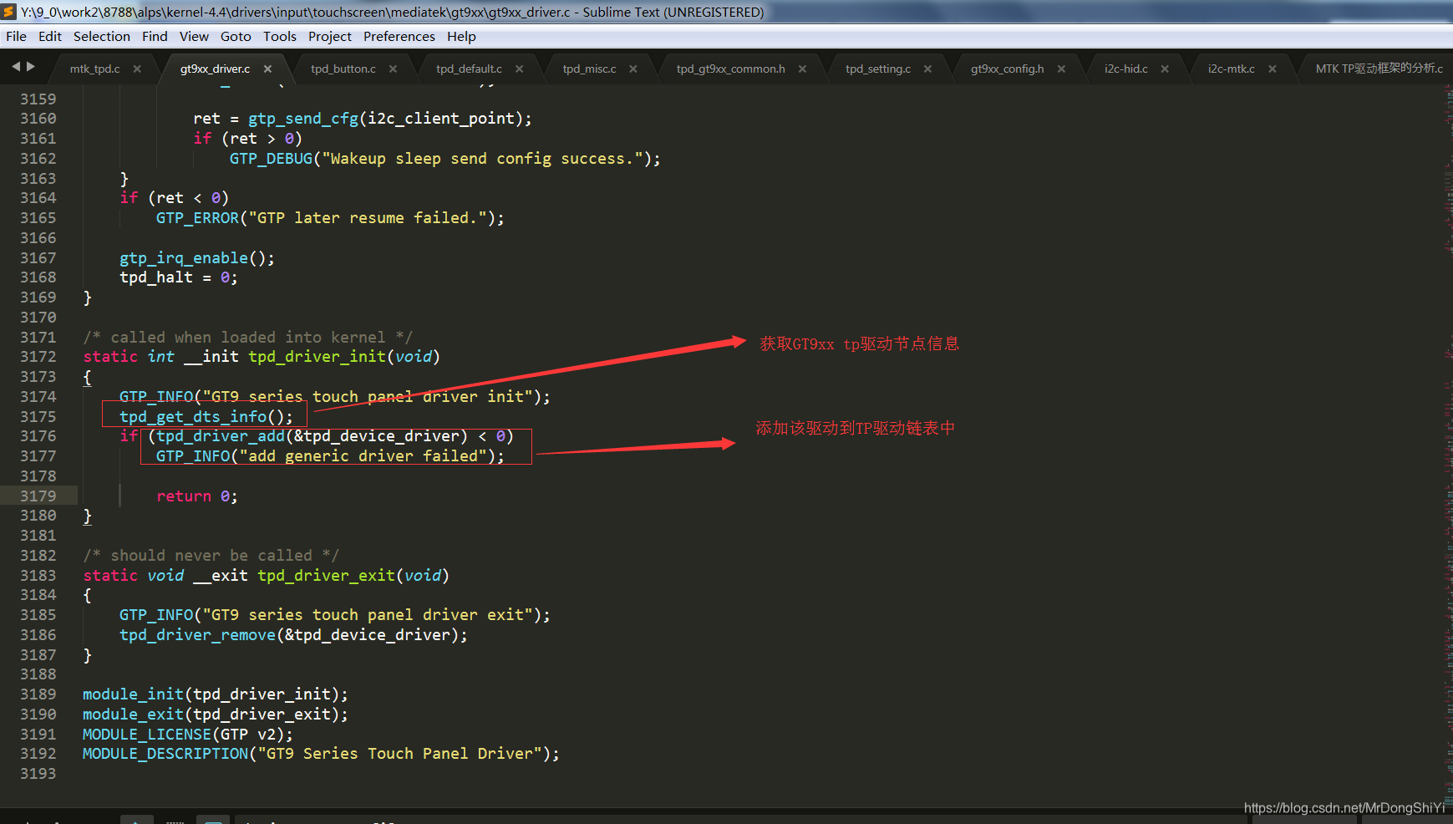Open the Selection menu
This screenshot has width=1453, height=824.
click(102, 36)
